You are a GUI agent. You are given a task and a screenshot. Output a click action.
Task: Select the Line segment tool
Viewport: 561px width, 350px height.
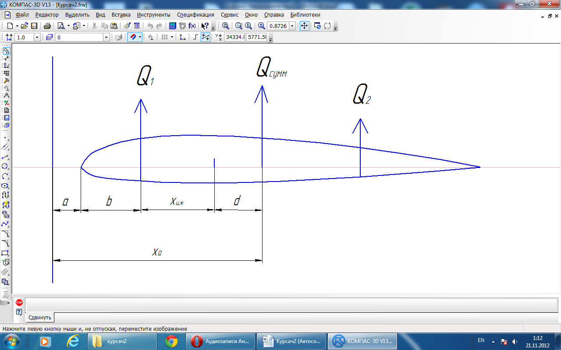pos(5,157)
